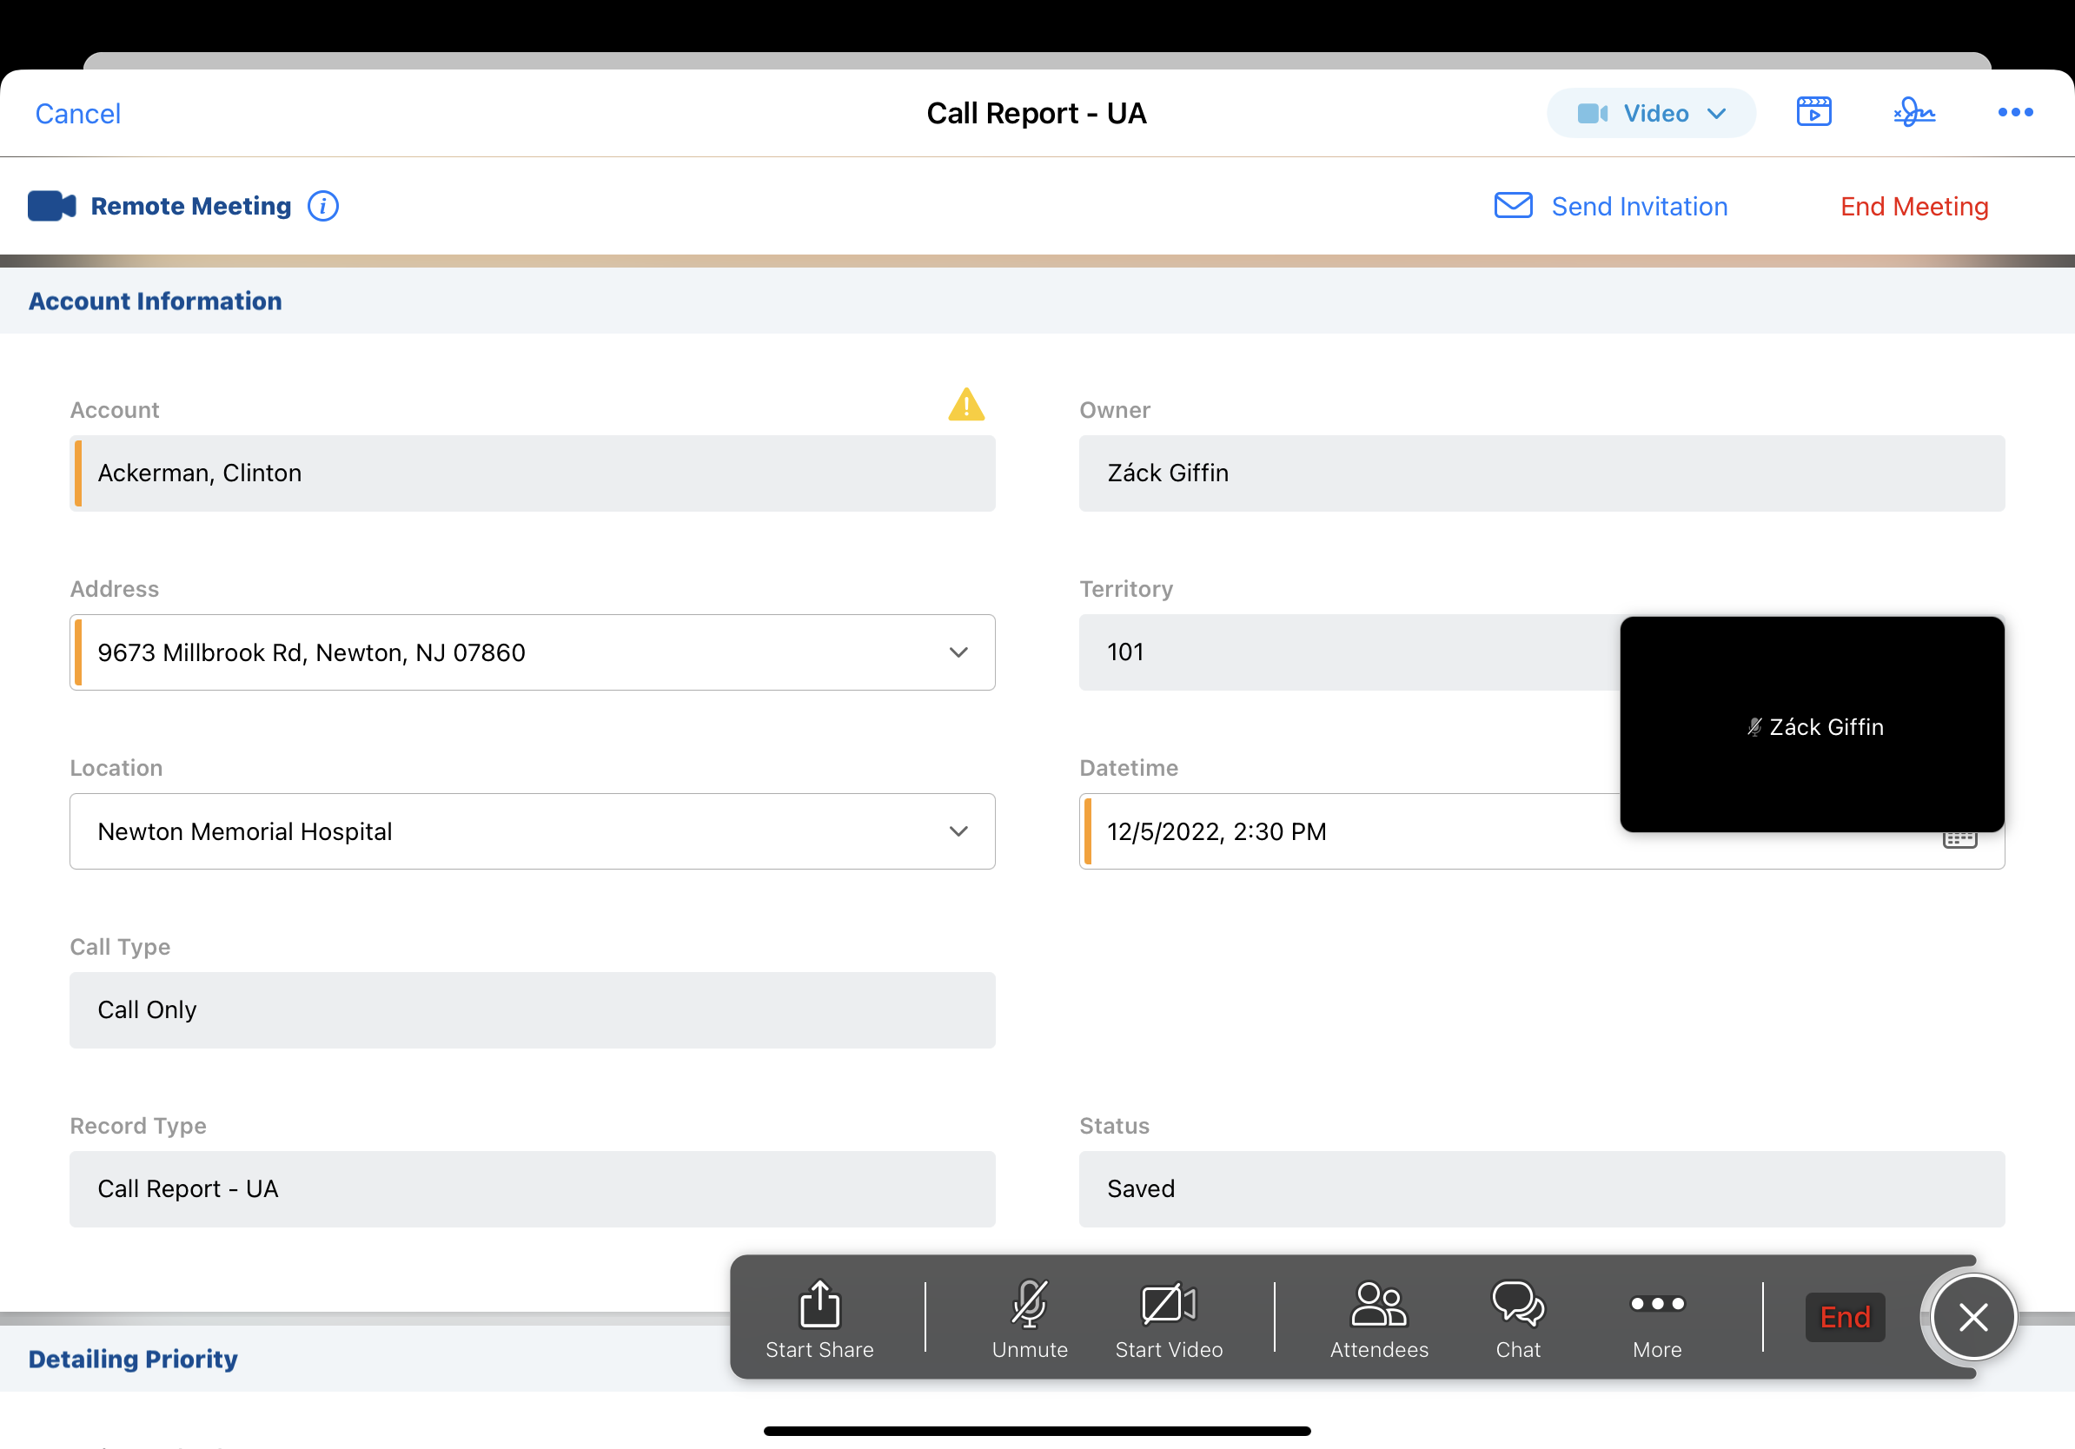Expand the Video channel dropdown
This screenshot has width=2075, height=1449.
pos(1650,113)
